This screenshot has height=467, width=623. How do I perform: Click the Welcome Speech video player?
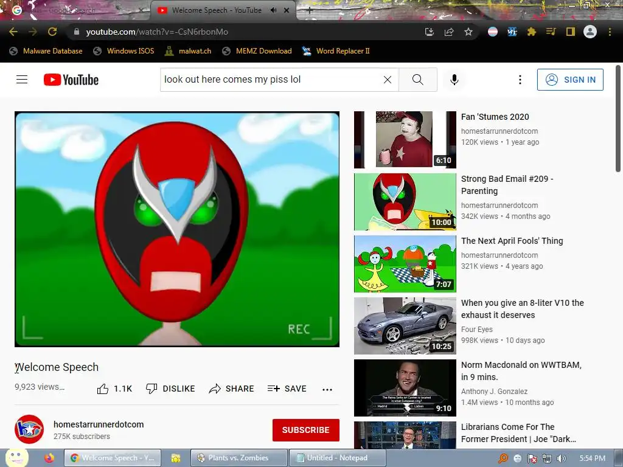[x=177, y=229]
